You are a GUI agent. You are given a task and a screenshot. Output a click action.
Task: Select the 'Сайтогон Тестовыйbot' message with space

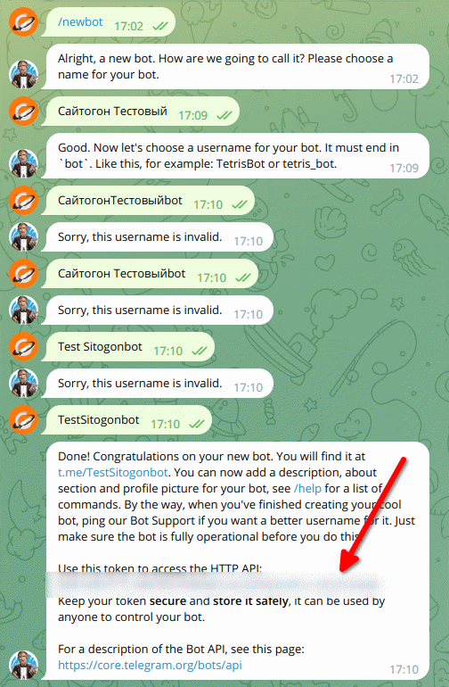[x=150, y=273]
